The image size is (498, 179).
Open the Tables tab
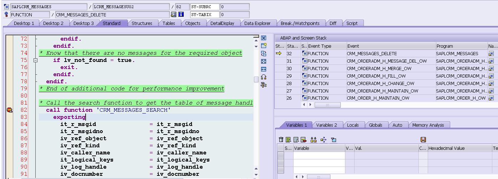tap(169, 23)
